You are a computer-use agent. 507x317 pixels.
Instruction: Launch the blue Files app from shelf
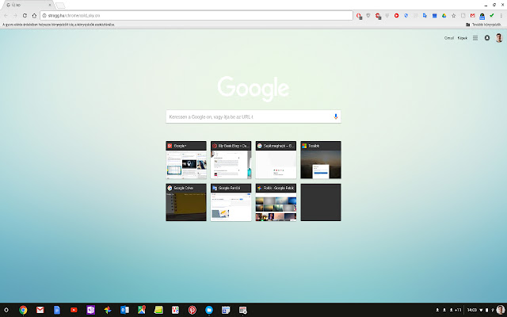(209, 310)
